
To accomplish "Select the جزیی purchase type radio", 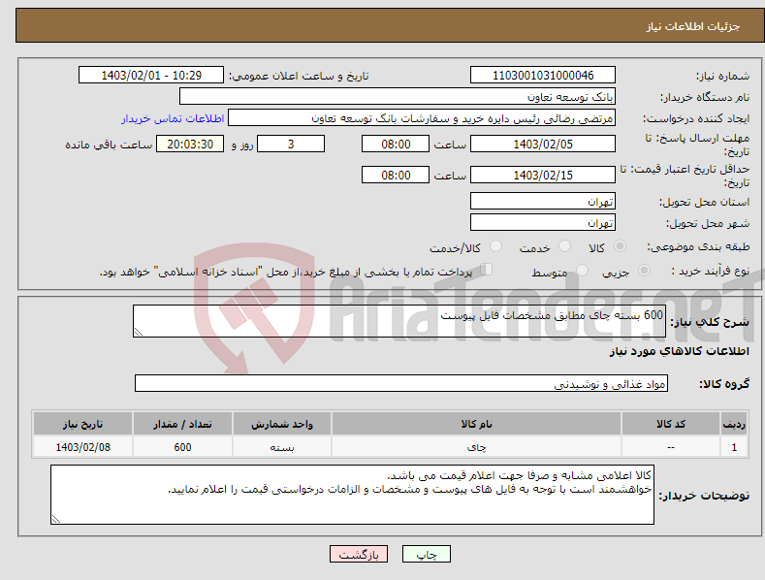I will (644, 271).
